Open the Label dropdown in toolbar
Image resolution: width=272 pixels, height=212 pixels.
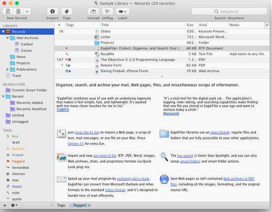122,12
